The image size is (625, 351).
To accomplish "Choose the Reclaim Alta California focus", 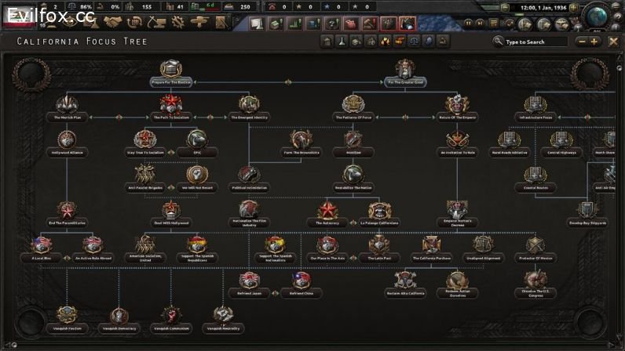I will [x=405, y=281].
